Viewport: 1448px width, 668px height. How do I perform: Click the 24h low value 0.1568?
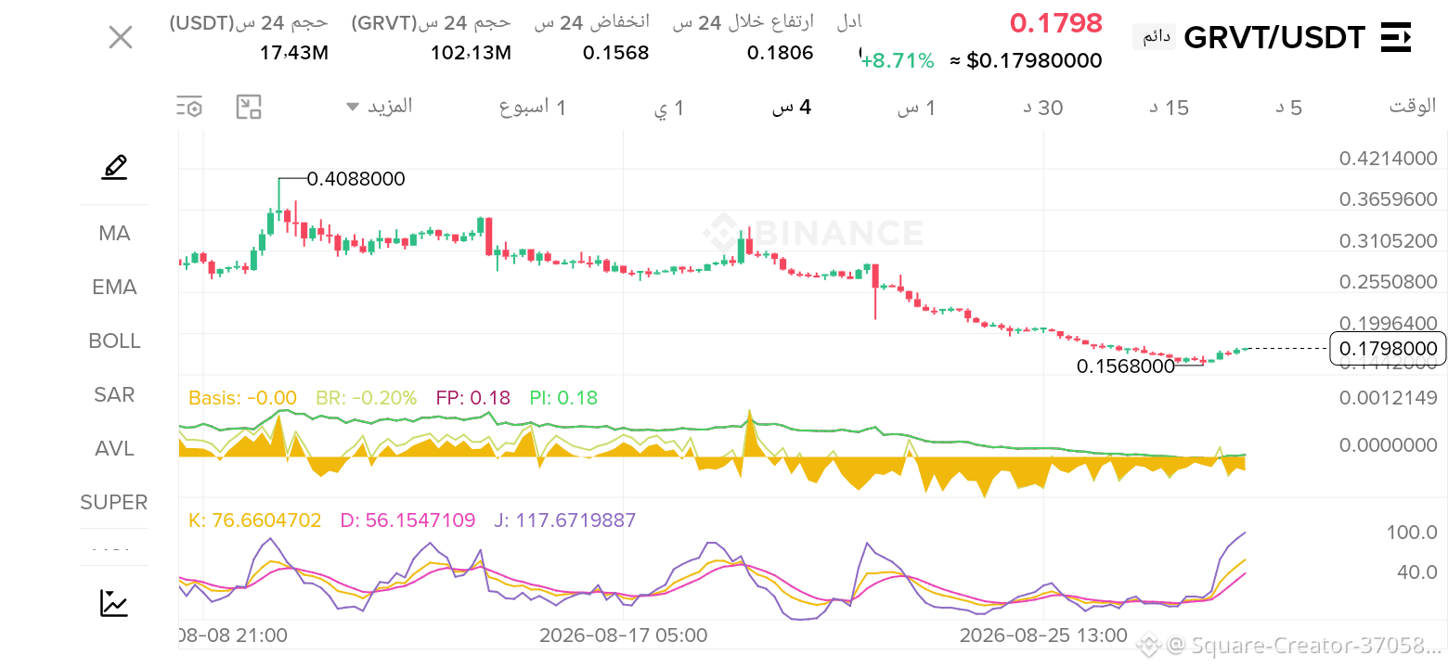pyautogui.click(x=615, y=53)
